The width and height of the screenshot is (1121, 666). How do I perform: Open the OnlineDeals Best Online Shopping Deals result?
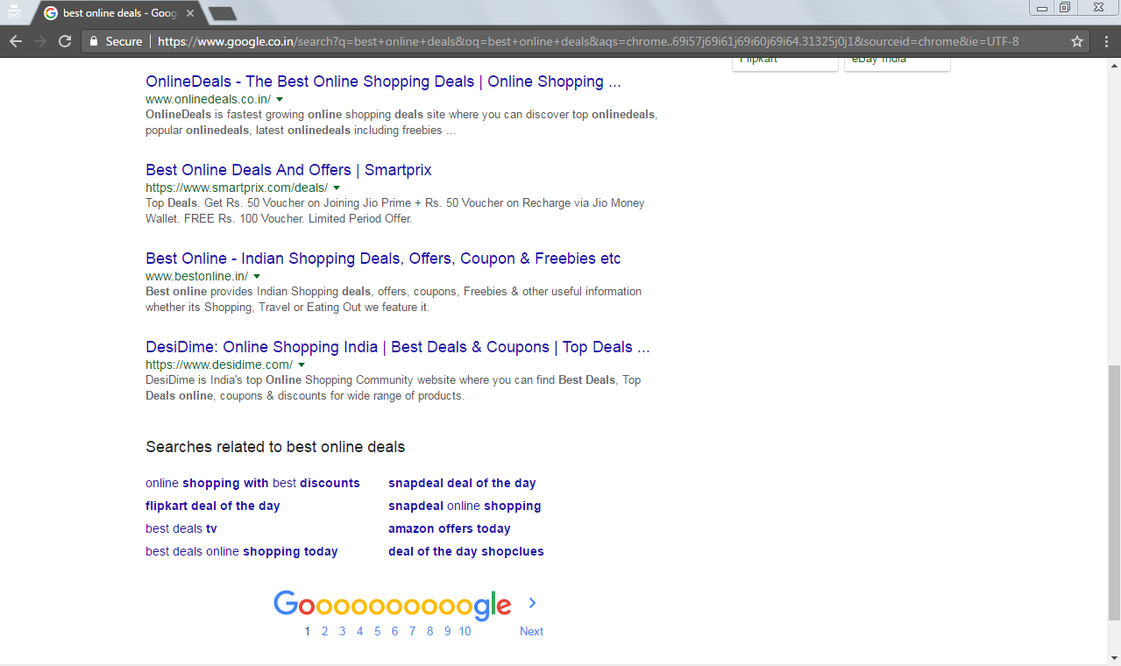[x=383, y=81]
